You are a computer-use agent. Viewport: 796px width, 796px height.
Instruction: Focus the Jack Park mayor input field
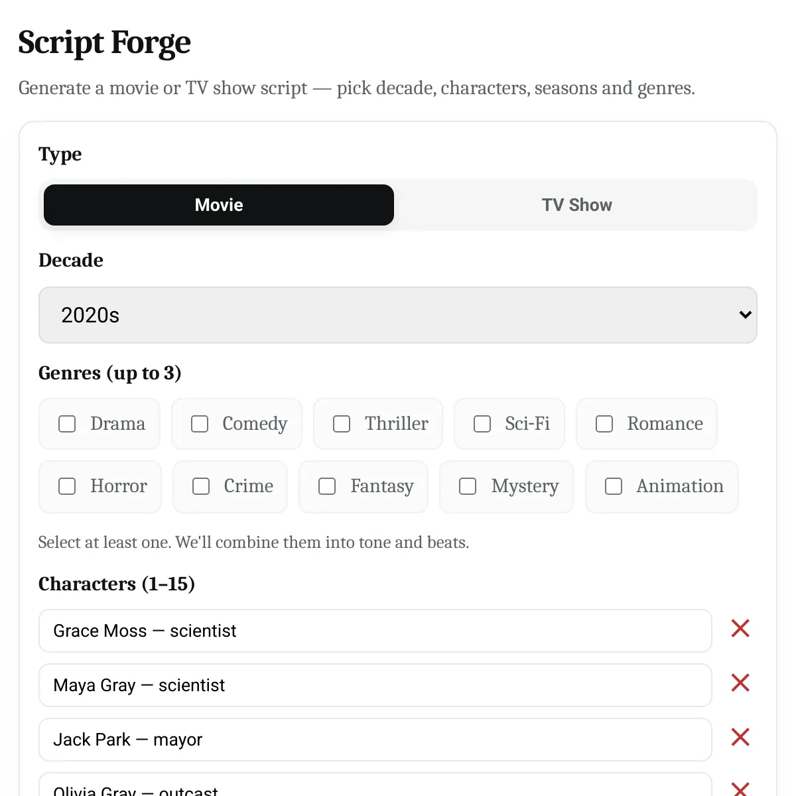coord(375,740)
